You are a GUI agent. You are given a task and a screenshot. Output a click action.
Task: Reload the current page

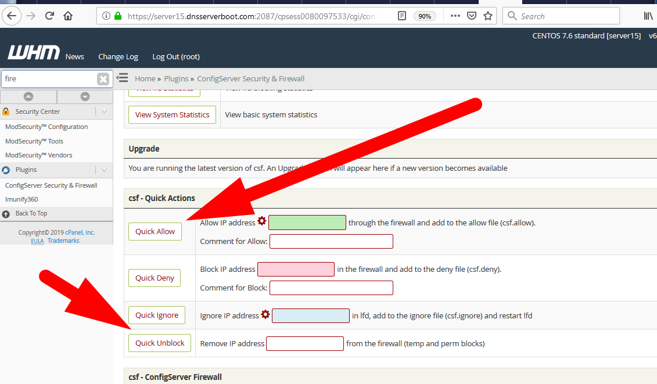click(x=49, y=16)
